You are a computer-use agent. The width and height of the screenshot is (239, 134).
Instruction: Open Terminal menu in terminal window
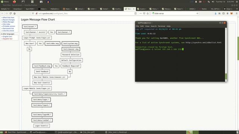click(x=161, y=26)
